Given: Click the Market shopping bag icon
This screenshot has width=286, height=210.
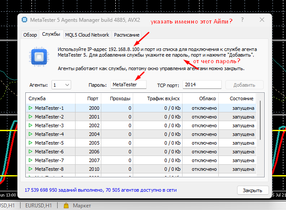Looking at the screenshot, I should [66, 206].
